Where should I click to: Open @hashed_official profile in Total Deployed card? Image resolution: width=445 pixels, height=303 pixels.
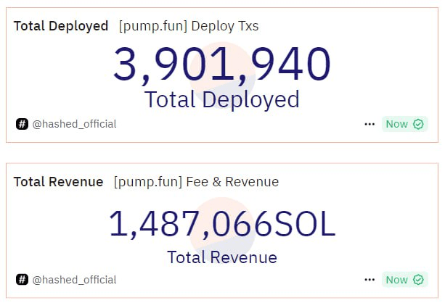(x=74, y=124)
